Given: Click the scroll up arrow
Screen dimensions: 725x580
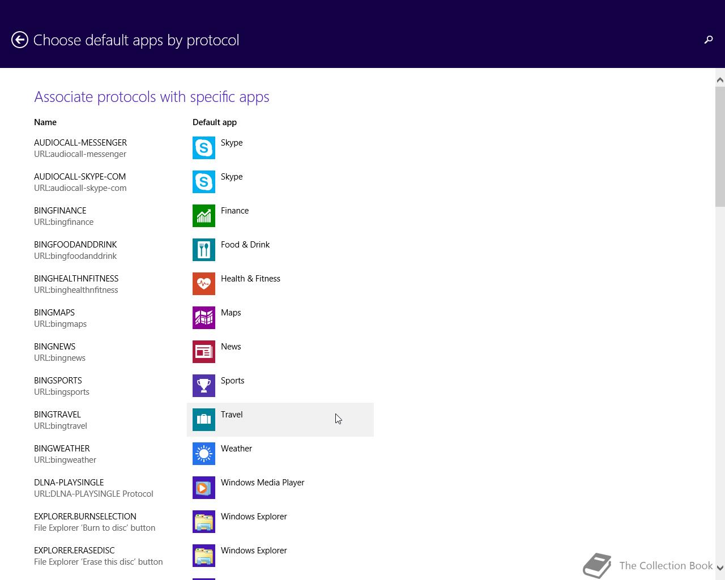Looking at the screenshot, I should [x=720, y=80].
